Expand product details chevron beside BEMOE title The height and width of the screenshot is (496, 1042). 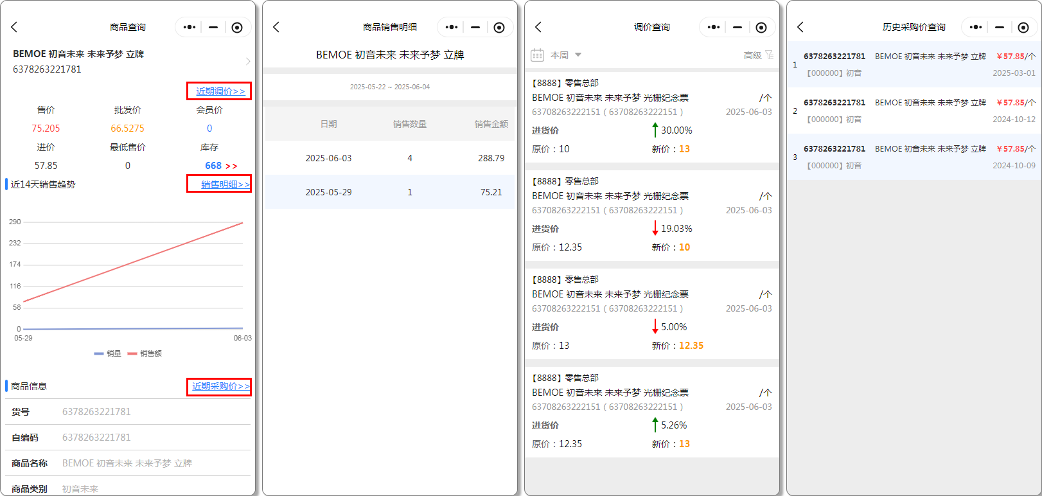(248, 61)
